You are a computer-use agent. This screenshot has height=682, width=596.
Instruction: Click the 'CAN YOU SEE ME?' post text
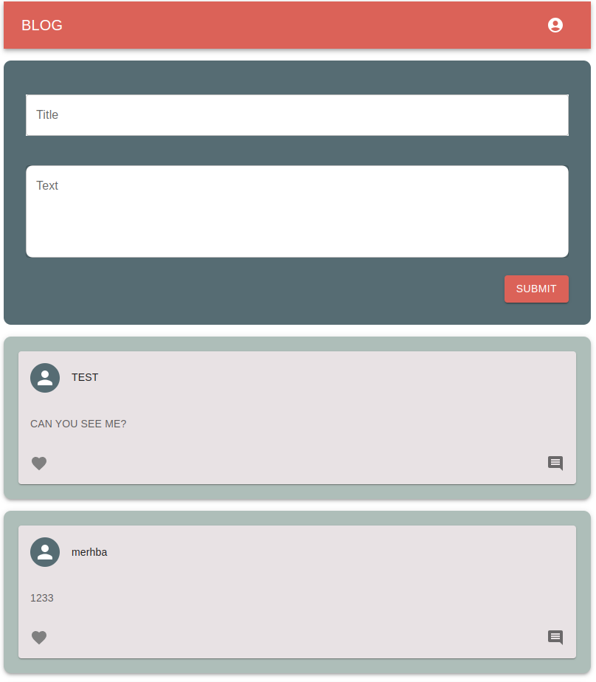click(78, 424)
